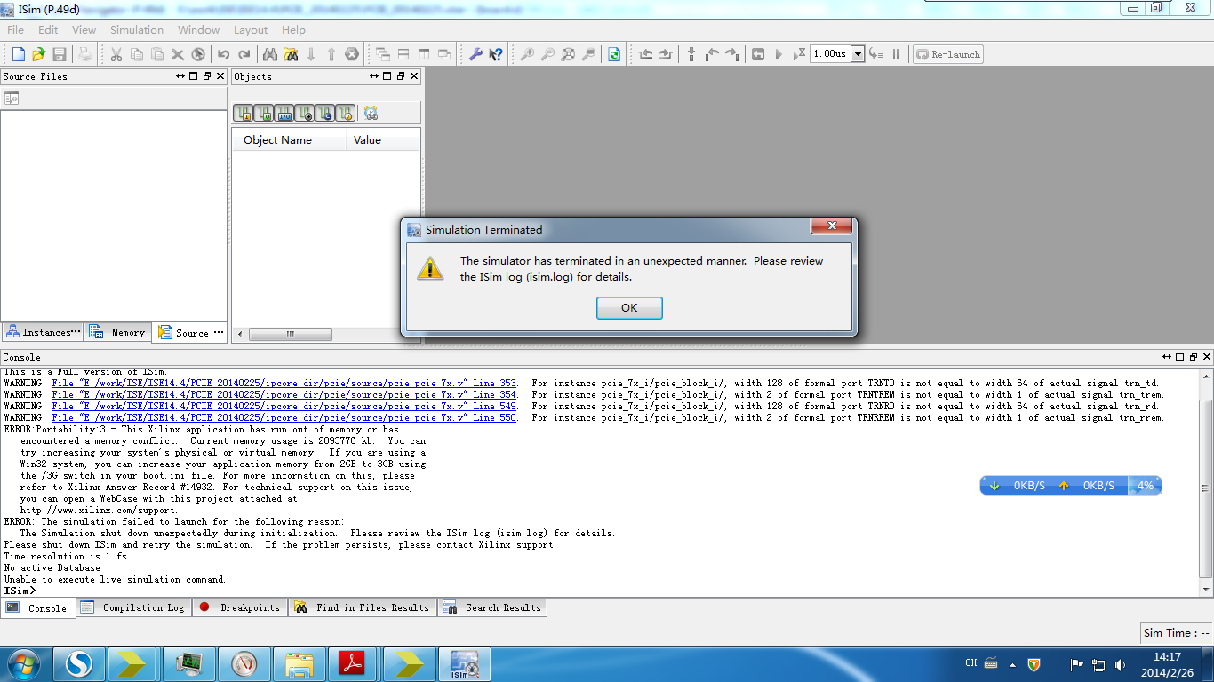
Task: Toggle constants filter in Objects panel
Action: pyautogui.click(x=324, y=113)
